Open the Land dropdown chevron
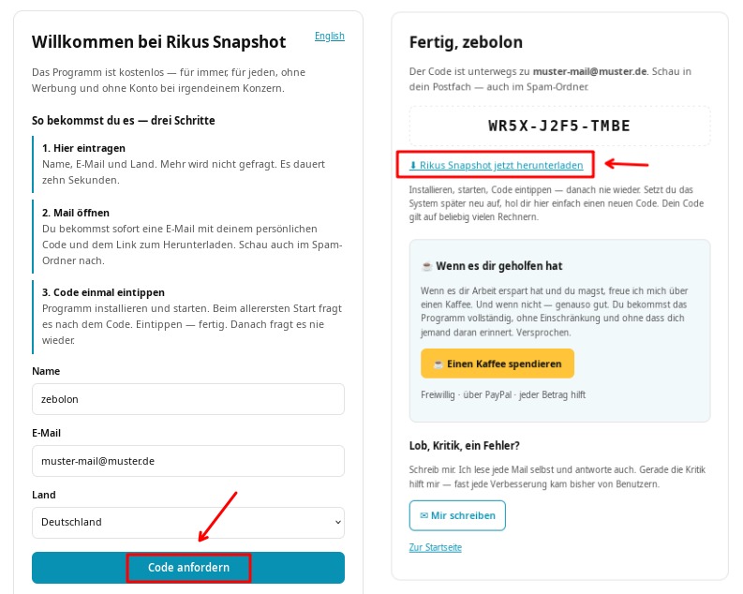Image resolution: width=743 pixels, height=594 pixels. [338, 523]
